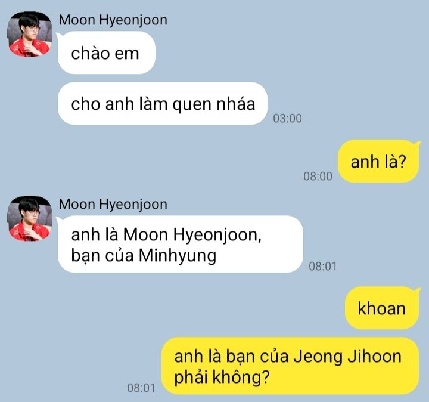This screenshot has height=402, width=429.
Task: Select the 'chào em' message bubble
Action: coord(107,52)
